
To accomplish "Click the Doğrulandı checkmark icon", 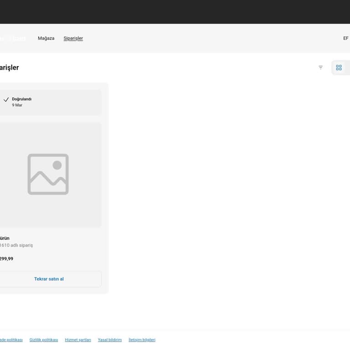I will coord(6,99).
